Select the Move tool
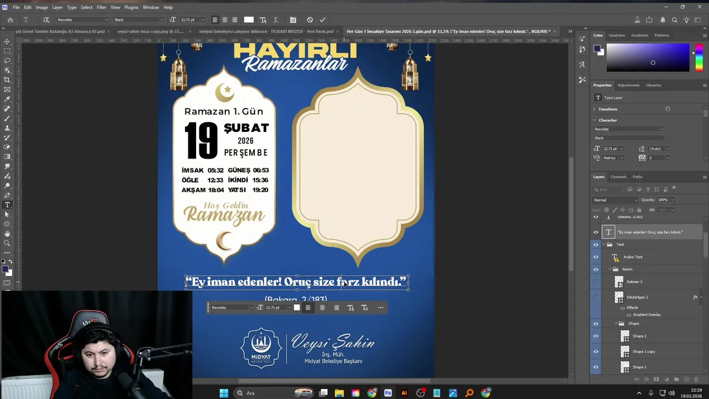The image size is (709, 399). click(7, 42)
